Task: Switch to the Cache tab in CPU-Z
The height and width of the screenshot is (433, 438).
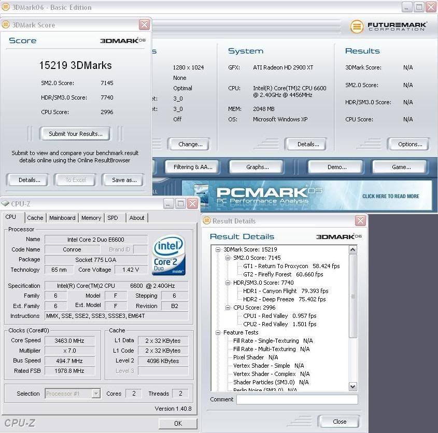Action: tap(35, 218)
